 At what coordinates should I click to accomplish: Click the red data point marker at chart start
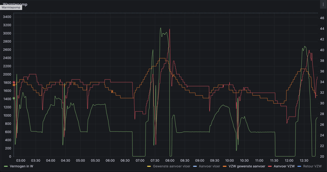14,83
